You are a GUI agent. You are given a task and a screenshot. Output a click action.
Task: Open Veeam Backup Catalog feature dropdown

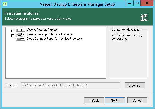[21, 30]
